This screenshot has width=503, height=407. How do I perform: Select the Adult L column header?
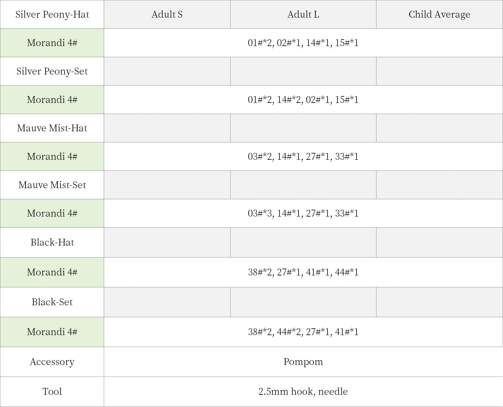click(x=303, y=14)
